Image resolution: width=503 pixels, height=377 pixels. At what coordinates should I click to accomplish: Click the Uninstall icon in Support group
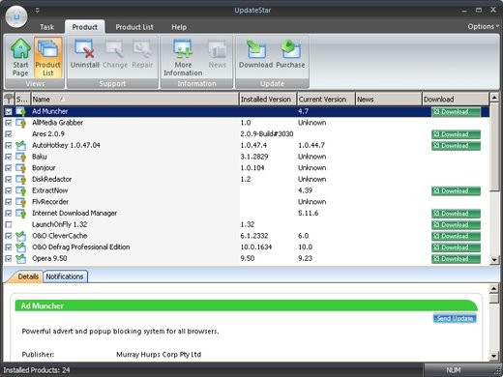[x=84, y=53]
